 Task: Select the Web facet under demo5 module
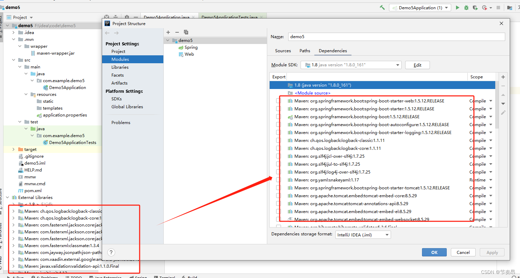point(186,54)
